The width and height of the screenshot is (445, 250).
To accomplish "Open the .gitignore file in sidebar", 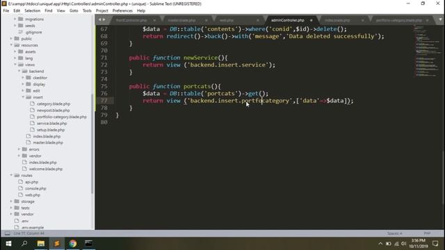I will pos(33,32).
